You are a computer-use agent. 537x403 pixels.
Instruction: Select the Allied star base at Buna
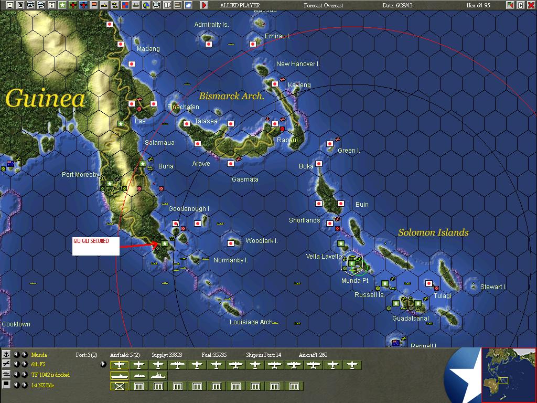[x=143, y=164]
